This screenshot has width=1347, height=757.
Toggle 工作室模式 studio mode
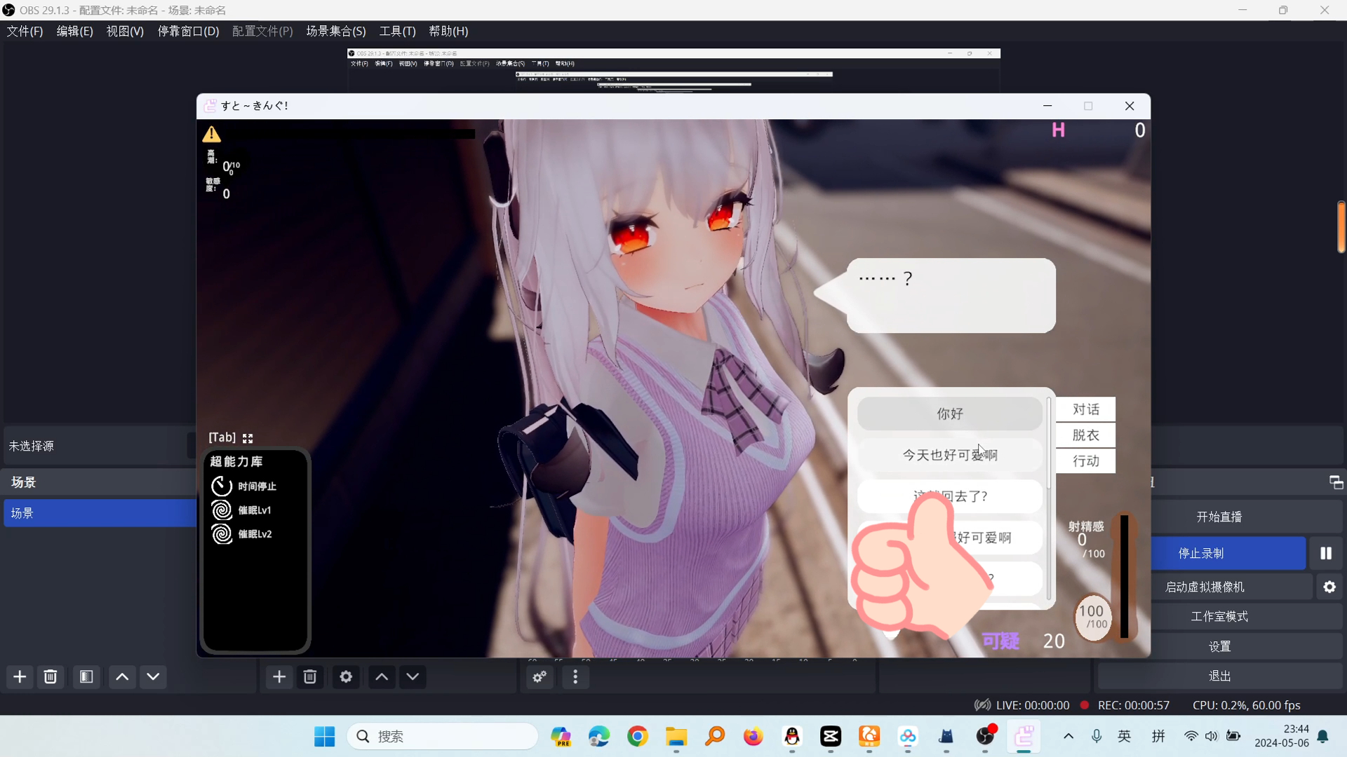[x=1247, y=616]
